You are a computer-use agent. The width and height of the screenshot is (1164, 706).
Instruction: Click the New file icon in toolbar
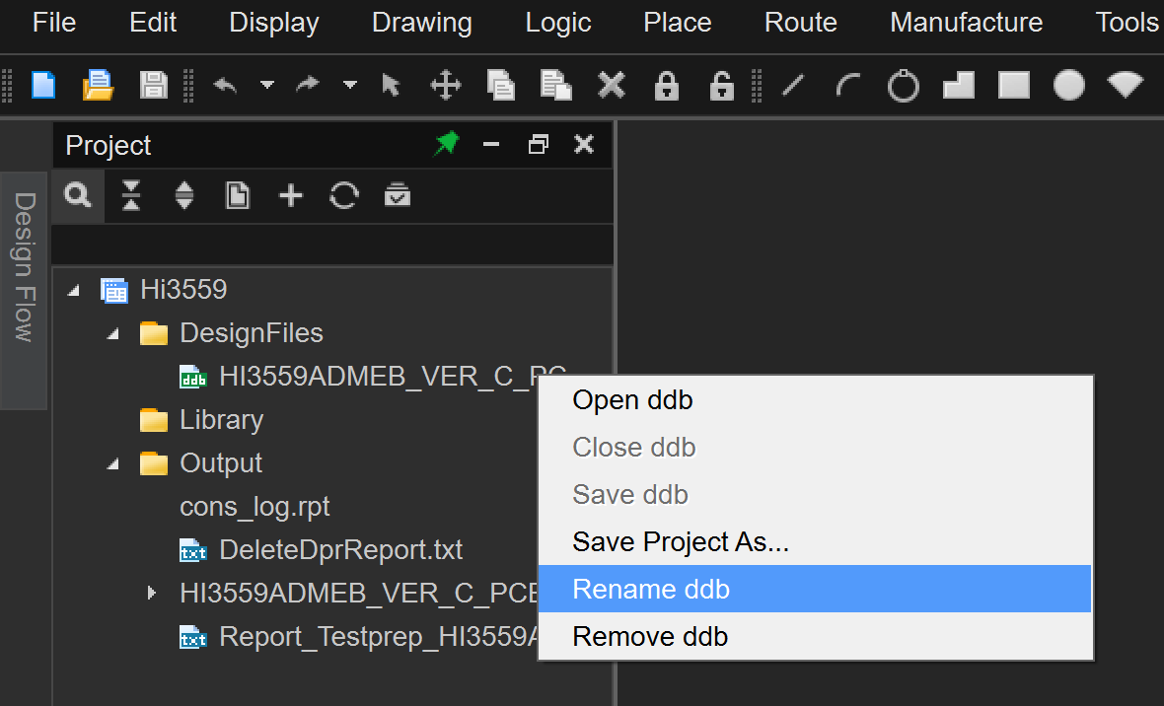click(x=43, y=86)
